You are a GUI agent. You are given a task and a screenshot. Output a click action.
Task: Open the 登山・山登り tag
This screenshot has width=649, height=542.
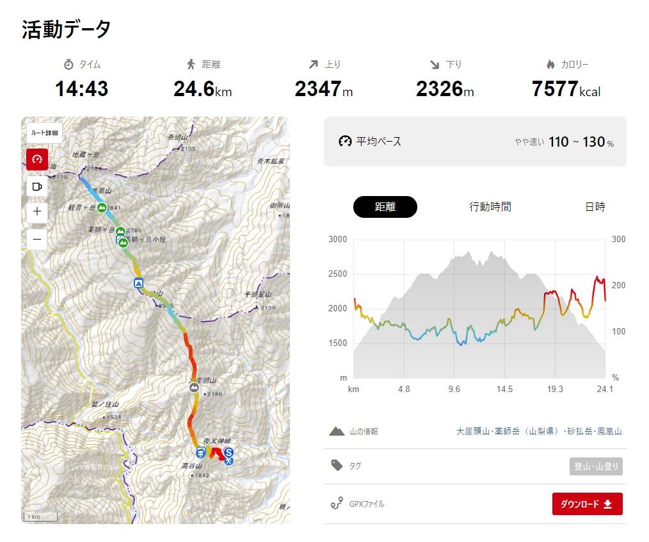point(596,466)
